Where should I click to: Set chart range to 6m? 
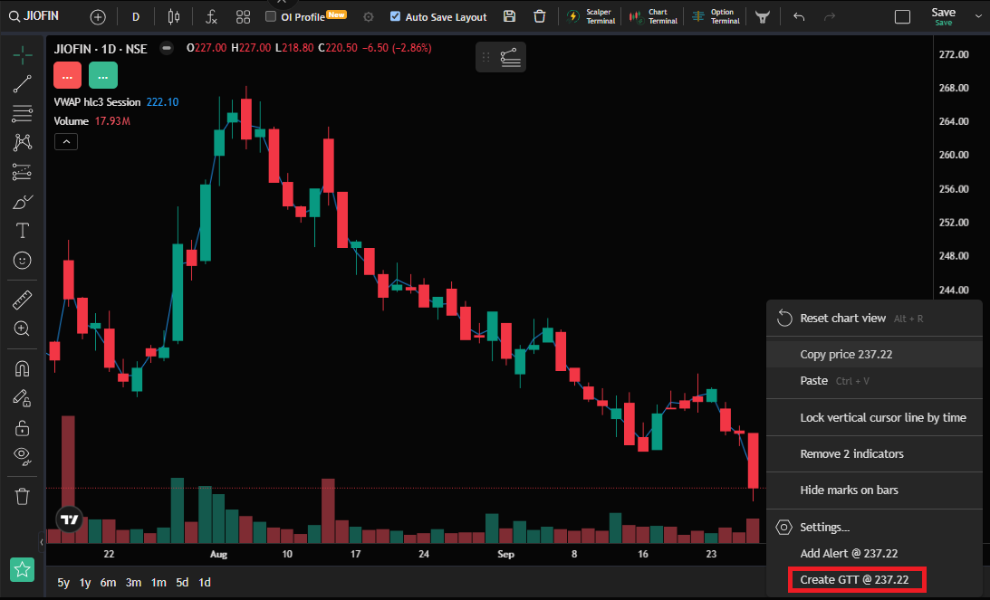(x=108, y=582)
